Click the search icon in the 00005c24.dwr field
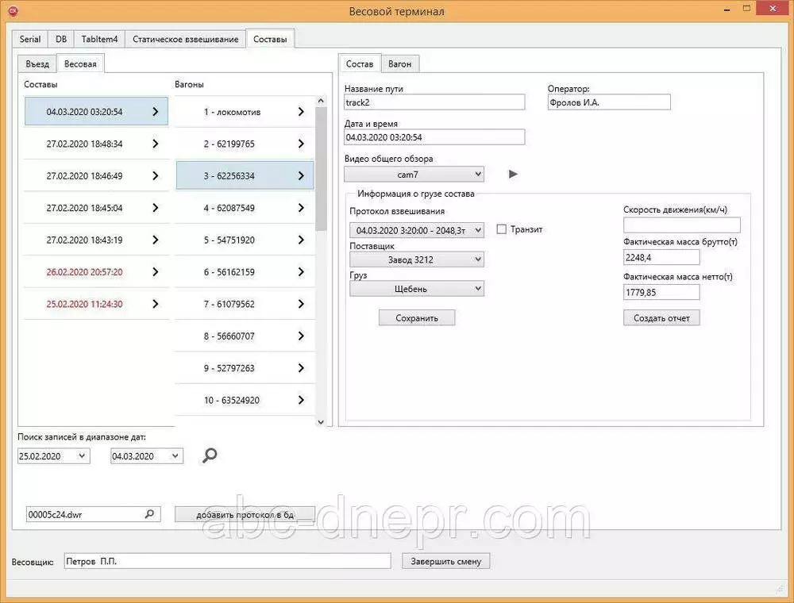Screen dimensions: 794x603 [x=149, y=514]
